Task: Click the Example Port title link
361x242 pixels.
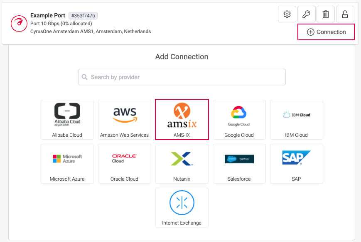Action: [x=47, y=15]
